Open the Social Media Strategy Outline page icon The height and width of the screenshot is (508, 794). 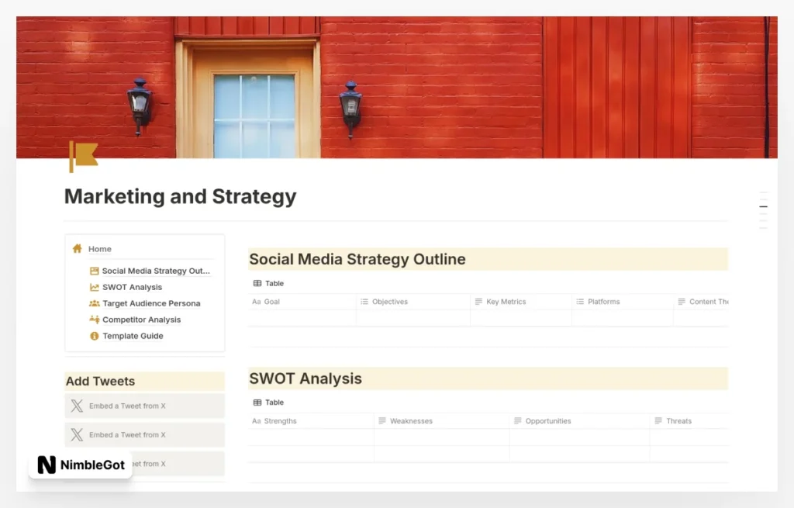point(93,271)
